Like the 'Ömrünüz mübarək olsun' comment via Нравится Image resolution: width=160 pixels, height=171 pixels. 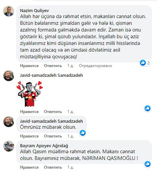click(x=29, y=136)
